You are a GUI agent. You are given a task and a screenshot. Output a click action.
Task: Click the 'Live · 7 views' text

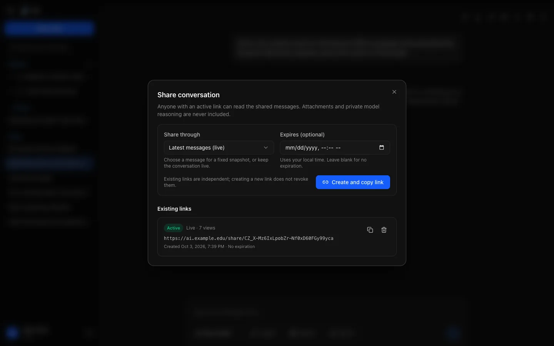(x=201, y=228)
